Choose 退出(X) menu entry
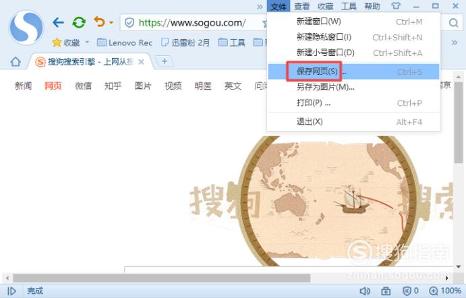Viewport: 466px width, 298px height. click(x=353, y=121)
